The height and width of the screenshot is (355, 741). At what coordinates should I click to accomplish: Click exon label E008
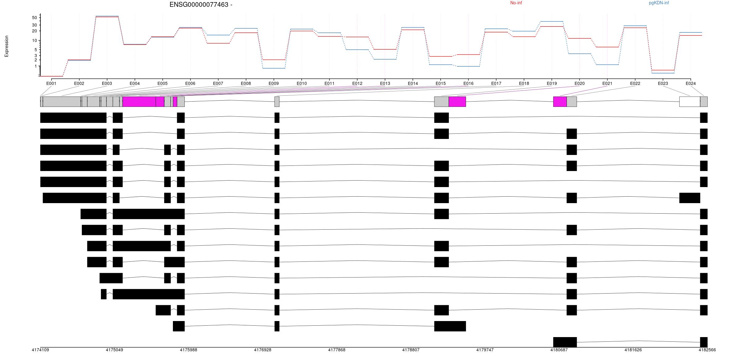point(246,83)
